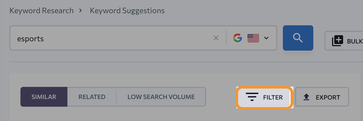Click the filter lines icon
Screen dimensions: 363x121
[252, 97]
